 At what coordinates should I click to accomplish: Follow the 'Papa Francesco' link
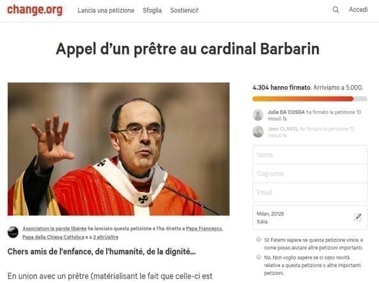[x=205, y=229]
